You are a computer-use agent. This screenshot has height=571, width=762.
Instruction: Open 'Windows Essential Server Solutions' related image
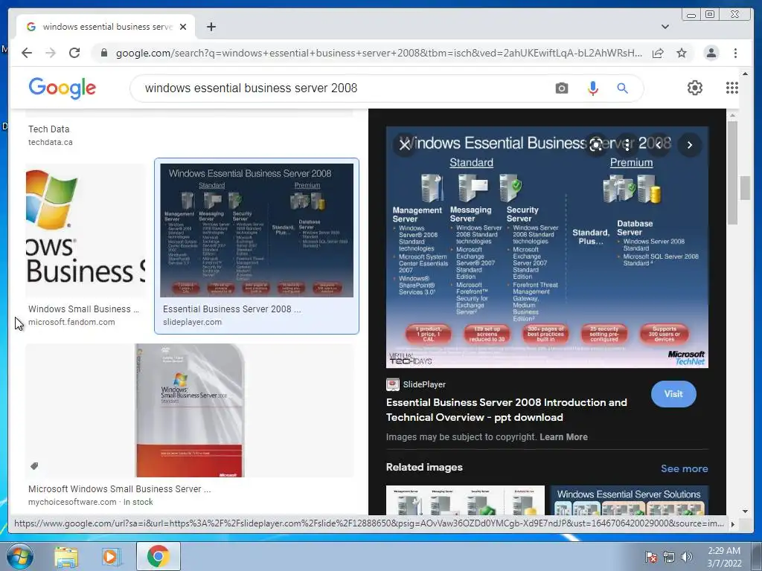[x=630, y=500]
